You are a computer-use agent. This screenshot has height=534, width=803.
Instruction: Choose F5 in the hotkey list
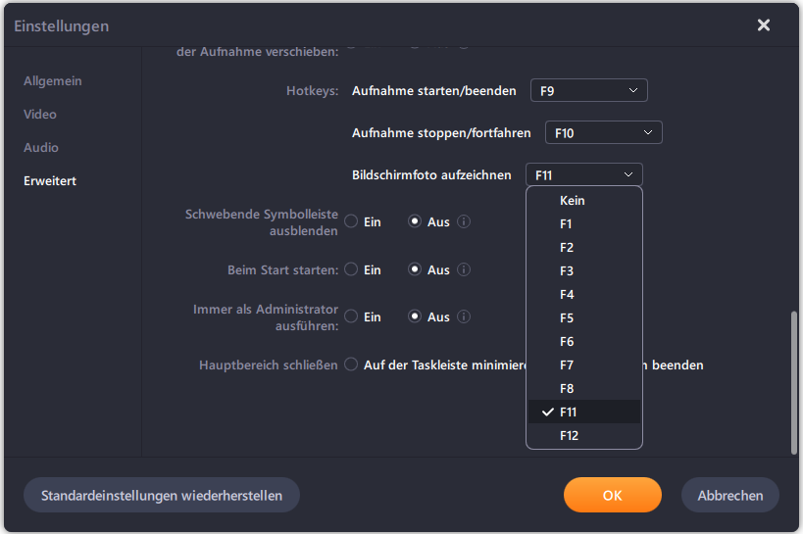coord(583,317)
